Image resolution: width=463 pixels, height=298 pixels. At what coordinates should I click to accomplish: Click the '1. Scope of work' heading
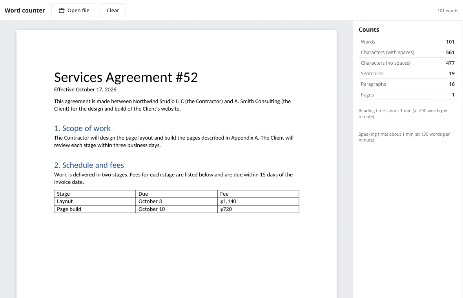coord(82,128)
